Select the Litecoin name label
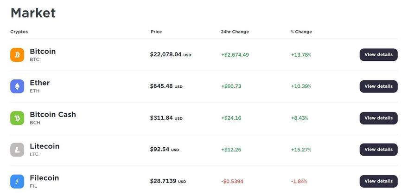The image size is (408, 196). pos(45,146)
